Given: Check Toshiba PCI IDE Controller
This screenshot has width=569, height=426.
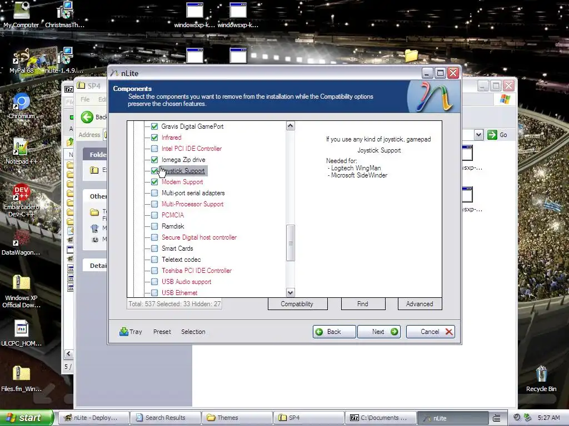Looking at the screenshot, I should (154, 271).
